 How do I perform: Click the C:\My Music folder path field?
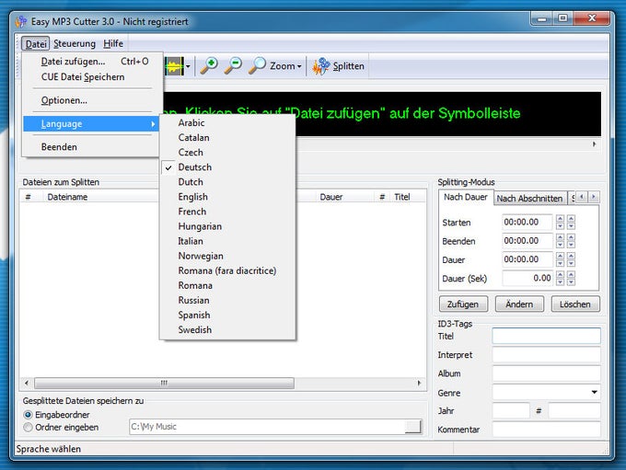(x=267, y=427)
